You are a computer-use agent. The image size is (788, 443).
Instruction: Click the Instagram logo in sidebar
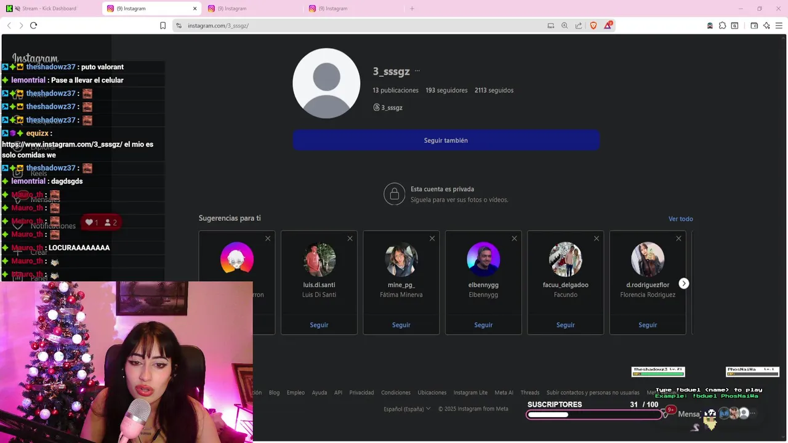click(x=35, y=58)
